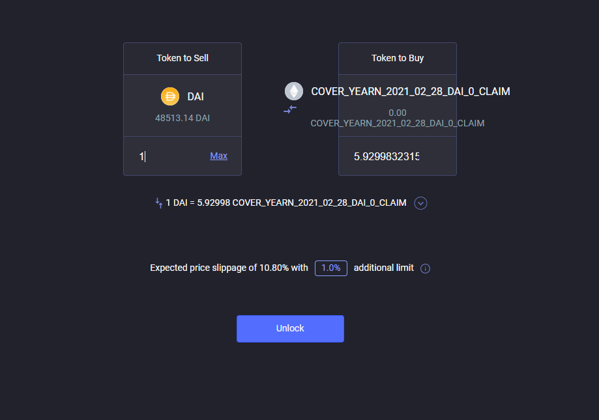Flip the price rate direction arrows icon

tap(159, 203)
